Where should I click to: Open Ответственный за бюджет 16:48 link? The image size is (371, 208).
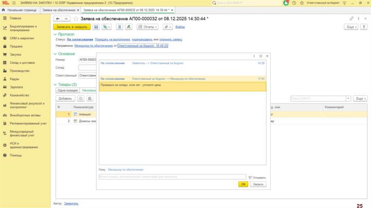143,46
